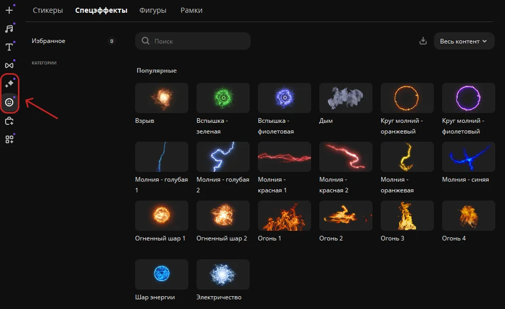The height and width of the screenshot is (309, 505).
Task: Click the Вспышка - зеленая label
Action: 212,126
